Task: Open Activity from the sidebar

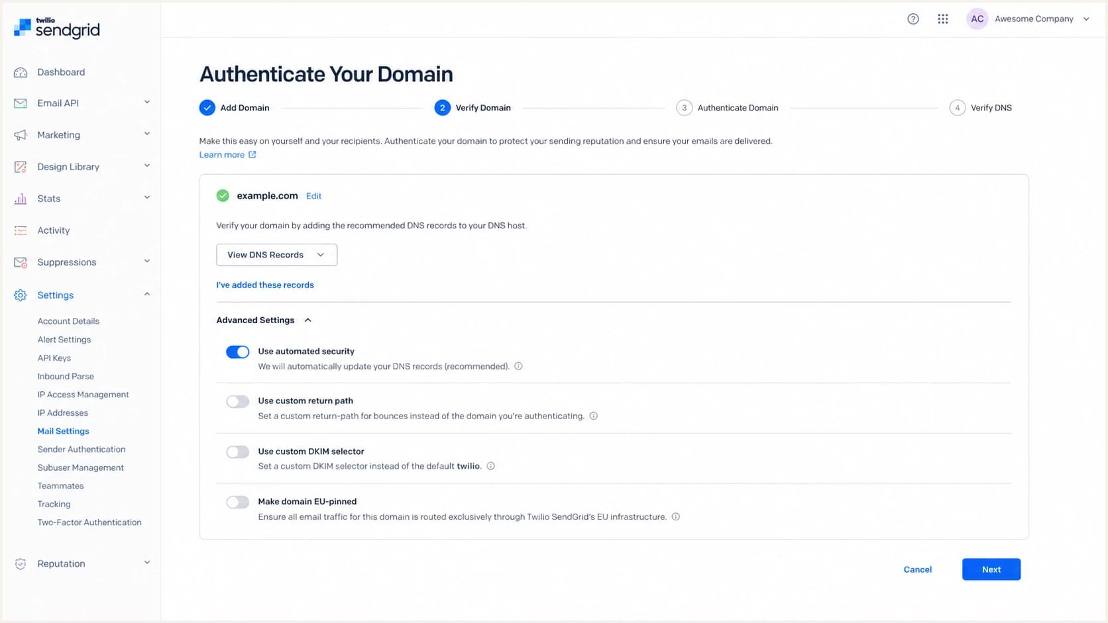Action: [x=54, y=230]
